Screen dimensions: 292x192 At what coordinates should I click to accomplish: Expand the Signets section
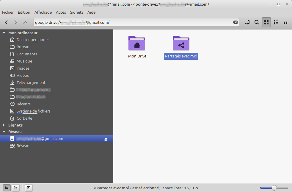[4, 125]
